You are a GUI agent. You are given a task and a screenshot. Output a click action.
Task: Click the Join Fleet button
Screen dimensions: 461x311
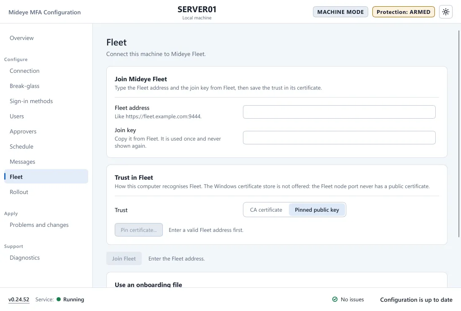[x=124, y=258]
